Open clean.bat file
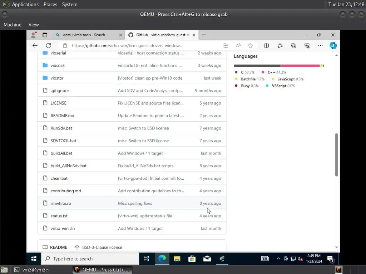 click(59, 178)
